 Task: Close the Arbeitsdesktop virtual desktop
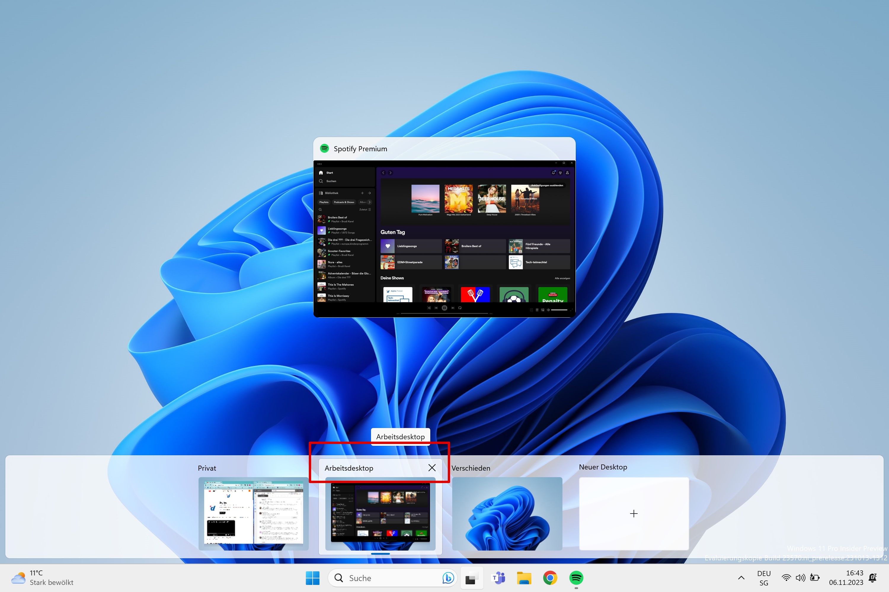pos(432,468)
